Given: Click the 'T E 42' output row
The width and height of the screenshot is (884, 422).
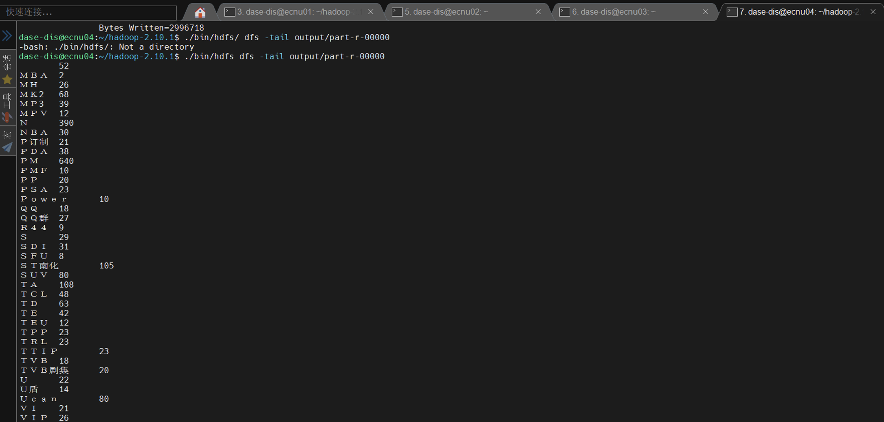Looking at the screenshot, I should (44, 313).
